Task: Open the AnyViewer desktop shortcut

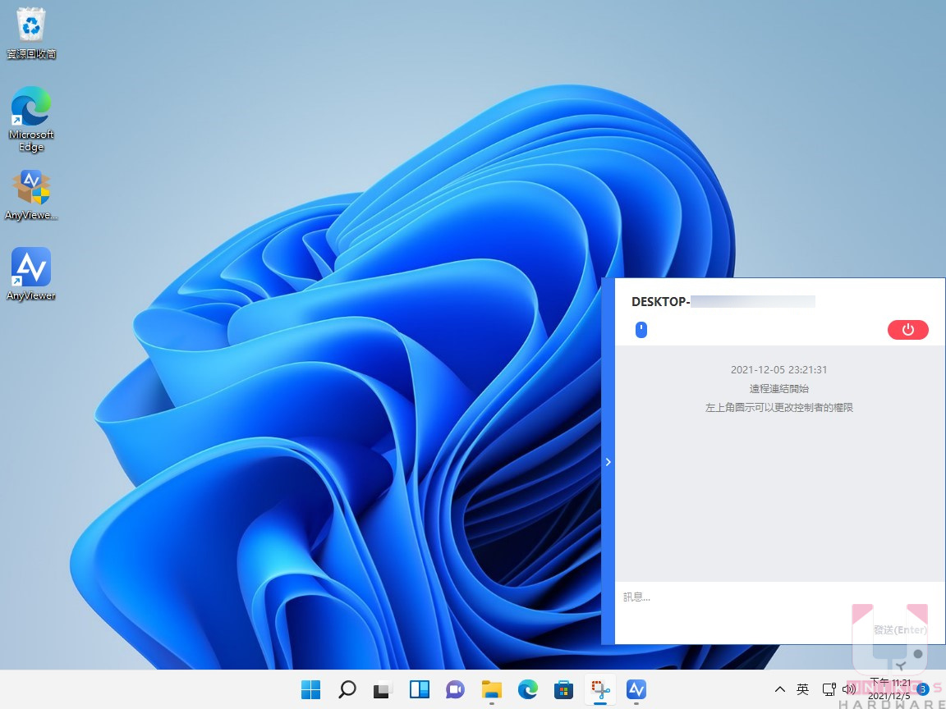Action: point(30,274)
